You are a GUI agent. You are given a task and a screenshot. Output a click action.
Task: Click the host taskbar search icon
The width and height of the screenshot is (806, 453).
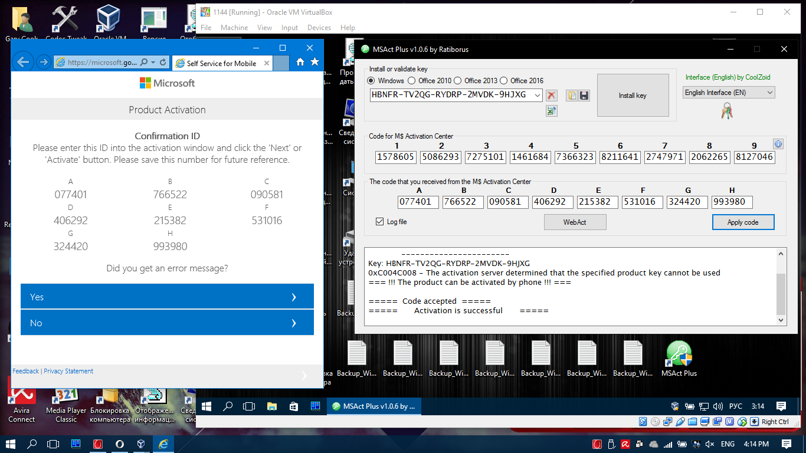click(x=32, y=444)
